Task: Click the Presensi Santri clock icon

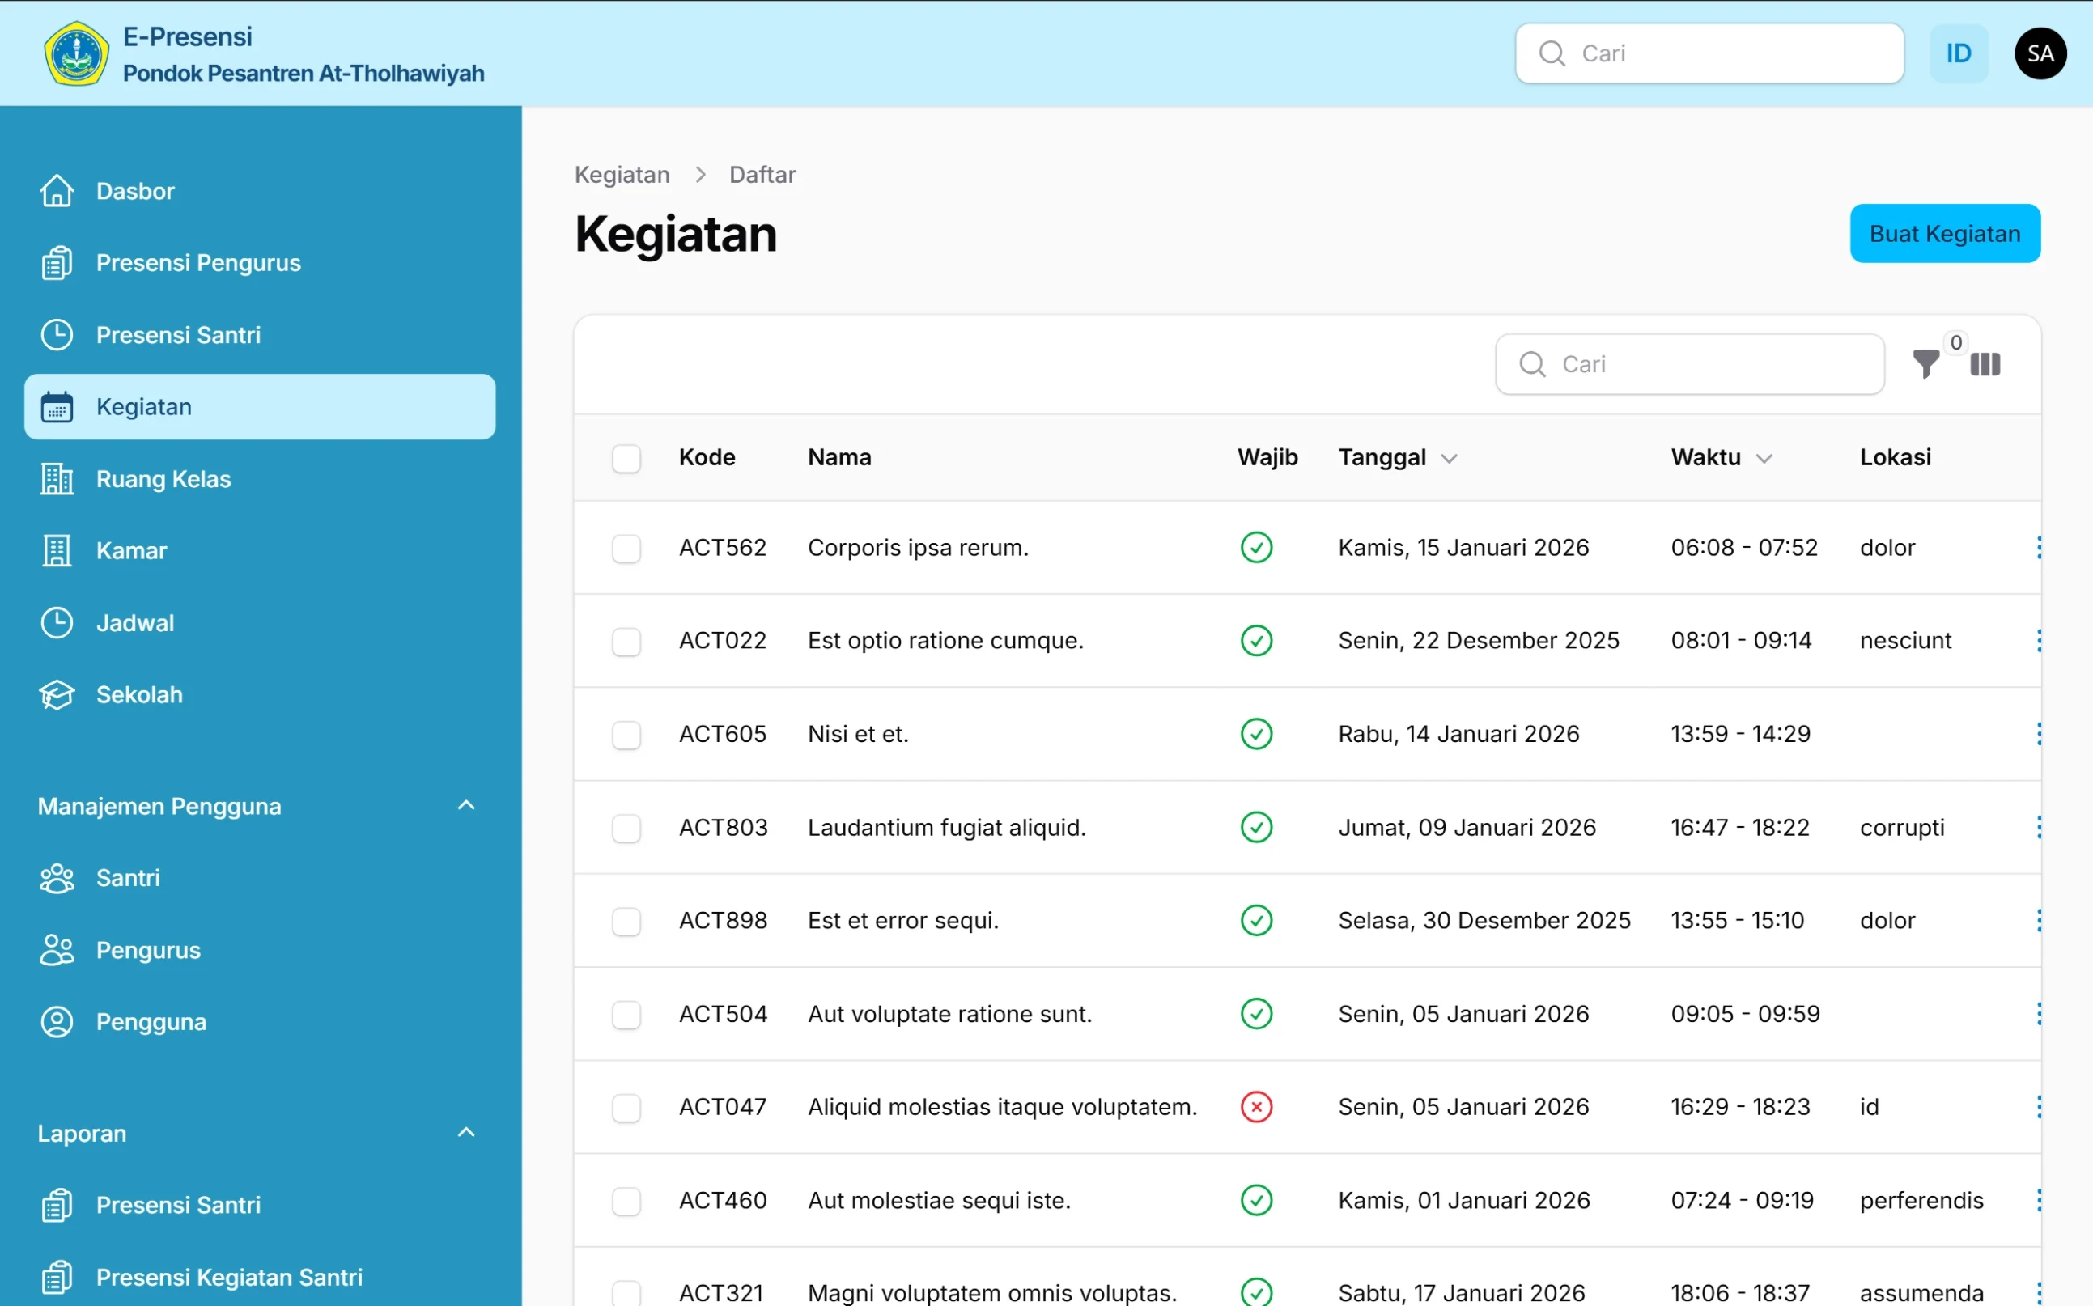Action: point(56,334)
